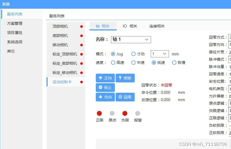Click the 服务列表 panel heading

(x=57, y=16)
